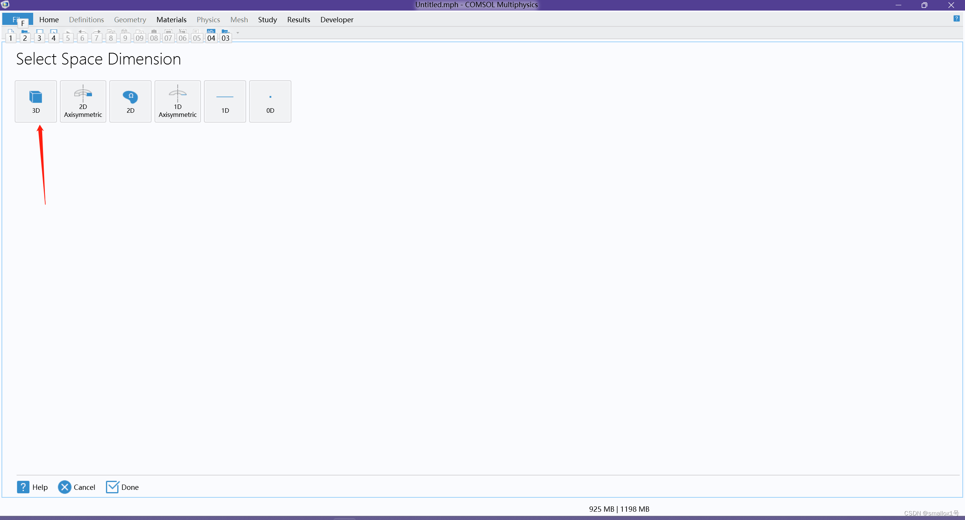Redo the last action

96,31
